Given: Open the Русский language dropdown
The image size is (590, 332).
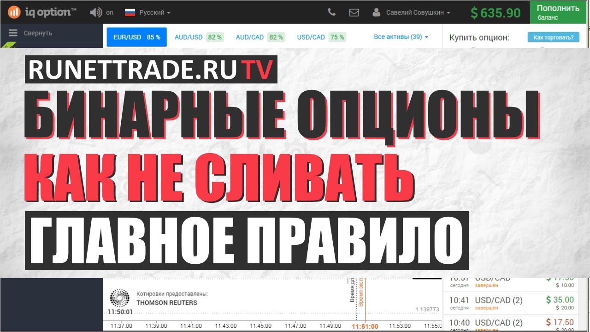Looking at the screenshot, I should 155,12.
